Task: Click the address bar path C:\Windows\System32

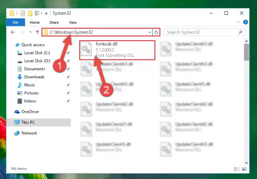Action: click(71, 32)
